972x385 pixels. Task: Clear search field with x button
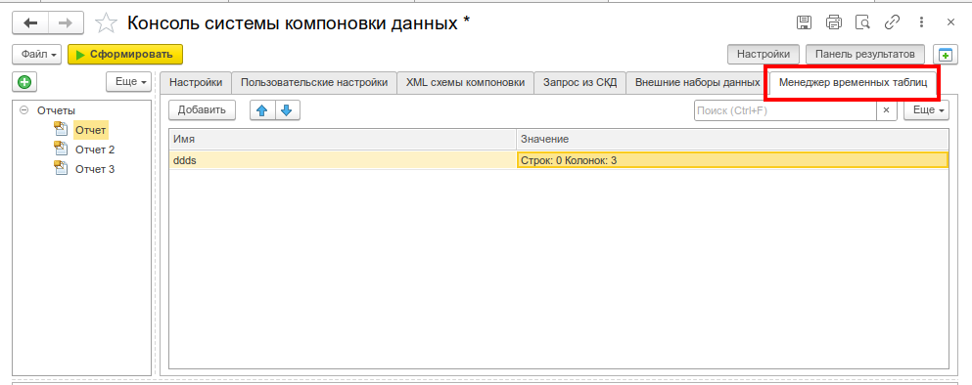tap(886, 110)
